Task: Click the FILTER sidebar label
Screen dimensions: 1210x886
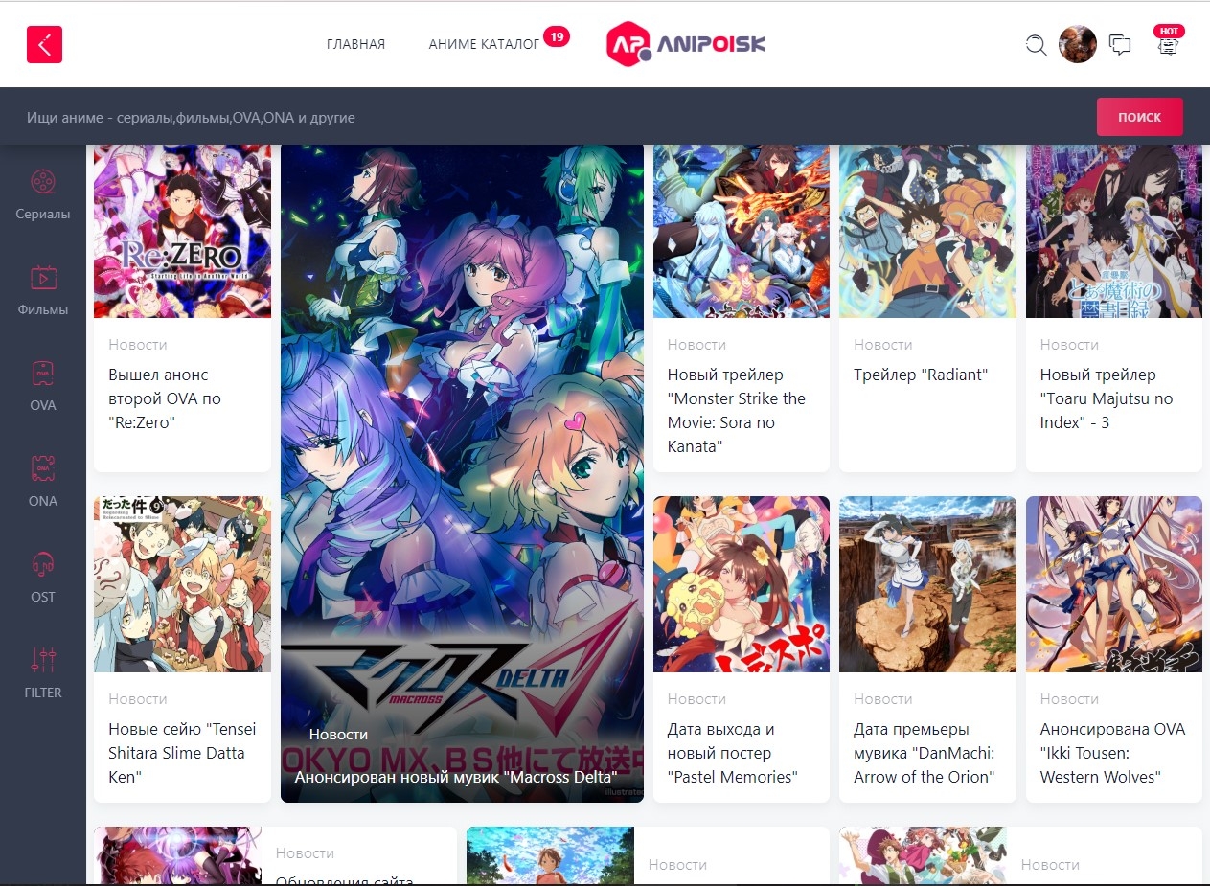Action: click(x=43, y=693)
